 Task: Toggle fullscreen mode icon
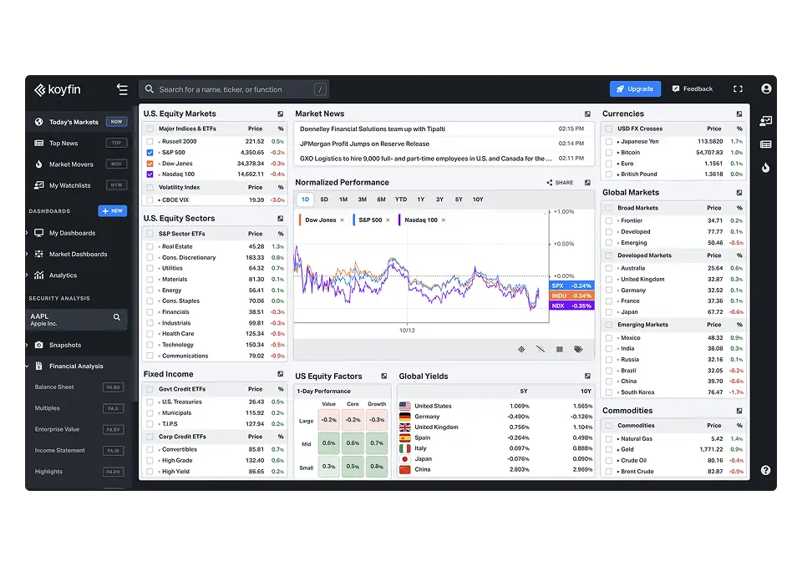[x=738, y=89]
